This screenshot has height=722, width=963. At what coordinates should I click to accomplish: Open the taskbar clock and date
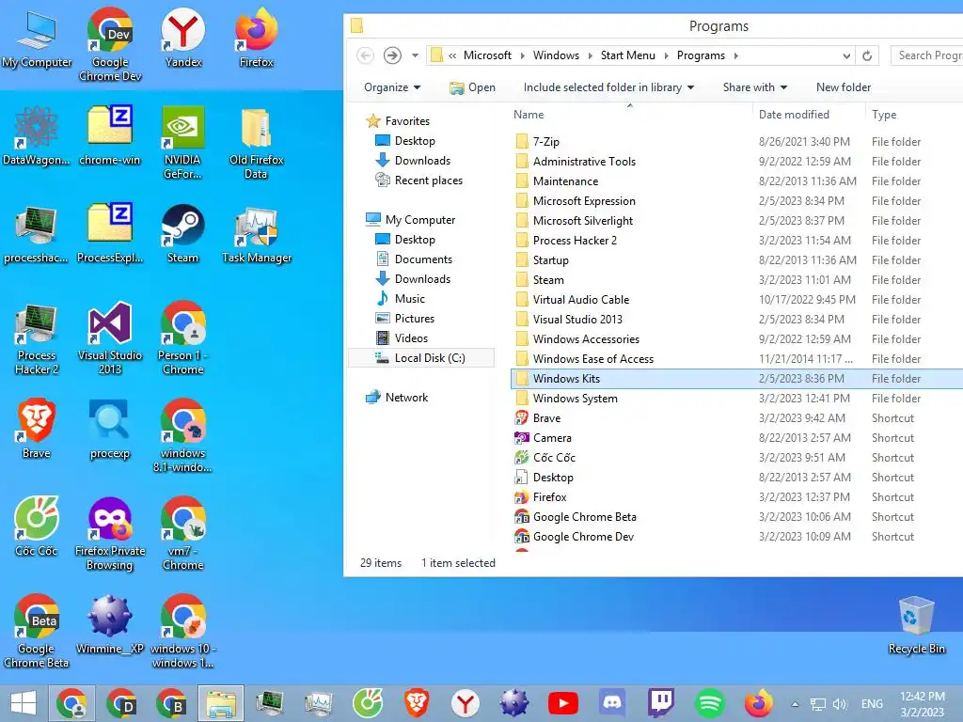pyautogui.click(x=922, y=704)
